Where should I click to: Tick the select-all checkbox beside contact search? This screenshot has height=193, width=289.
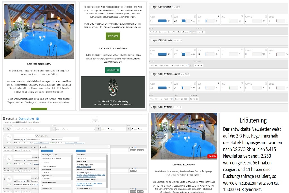(4, 129)
